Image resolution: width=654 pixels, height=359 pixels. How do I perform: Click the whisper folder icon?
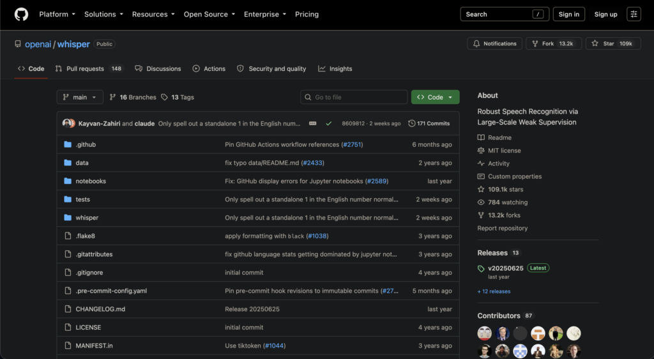[x=68, y=218]
